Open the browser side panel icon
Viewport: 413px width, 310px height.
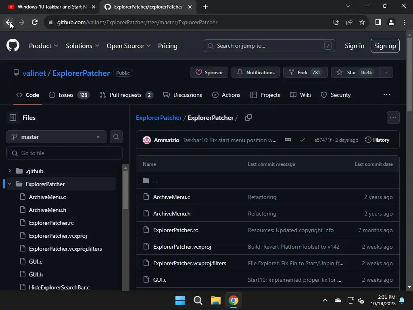[x=378, y=23]
